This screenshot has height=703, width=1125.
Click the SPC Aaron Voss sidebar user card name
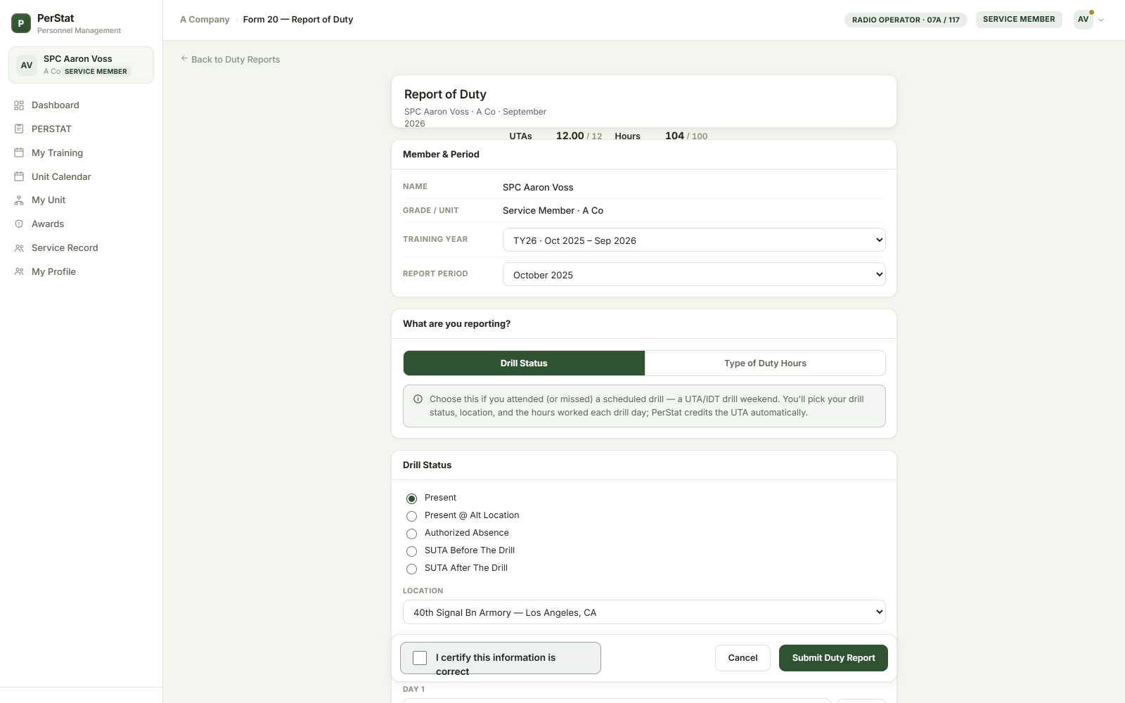click(78, 59)
